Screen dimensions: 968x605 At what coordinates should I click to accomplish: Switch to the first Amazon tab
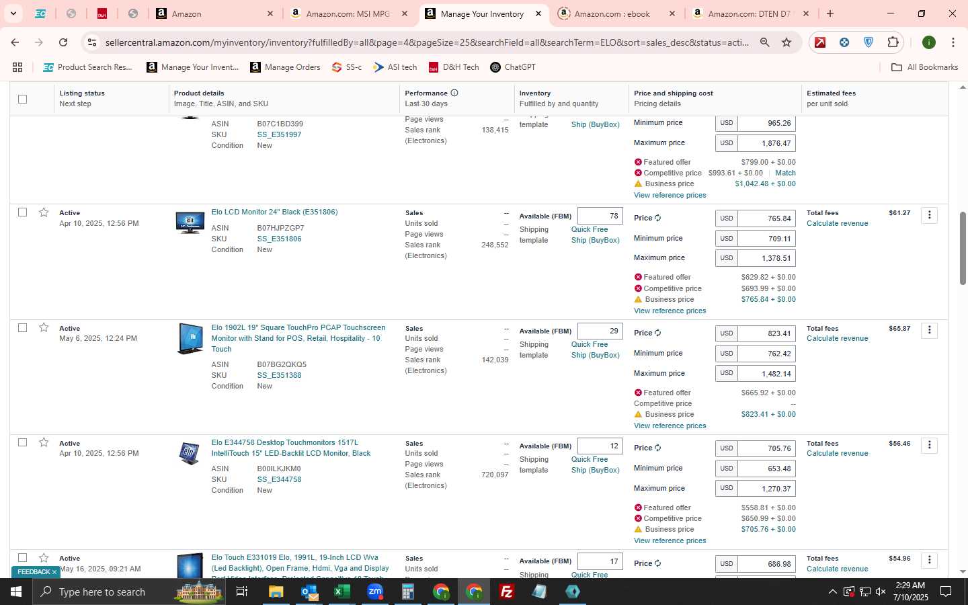tap(214, 13)
